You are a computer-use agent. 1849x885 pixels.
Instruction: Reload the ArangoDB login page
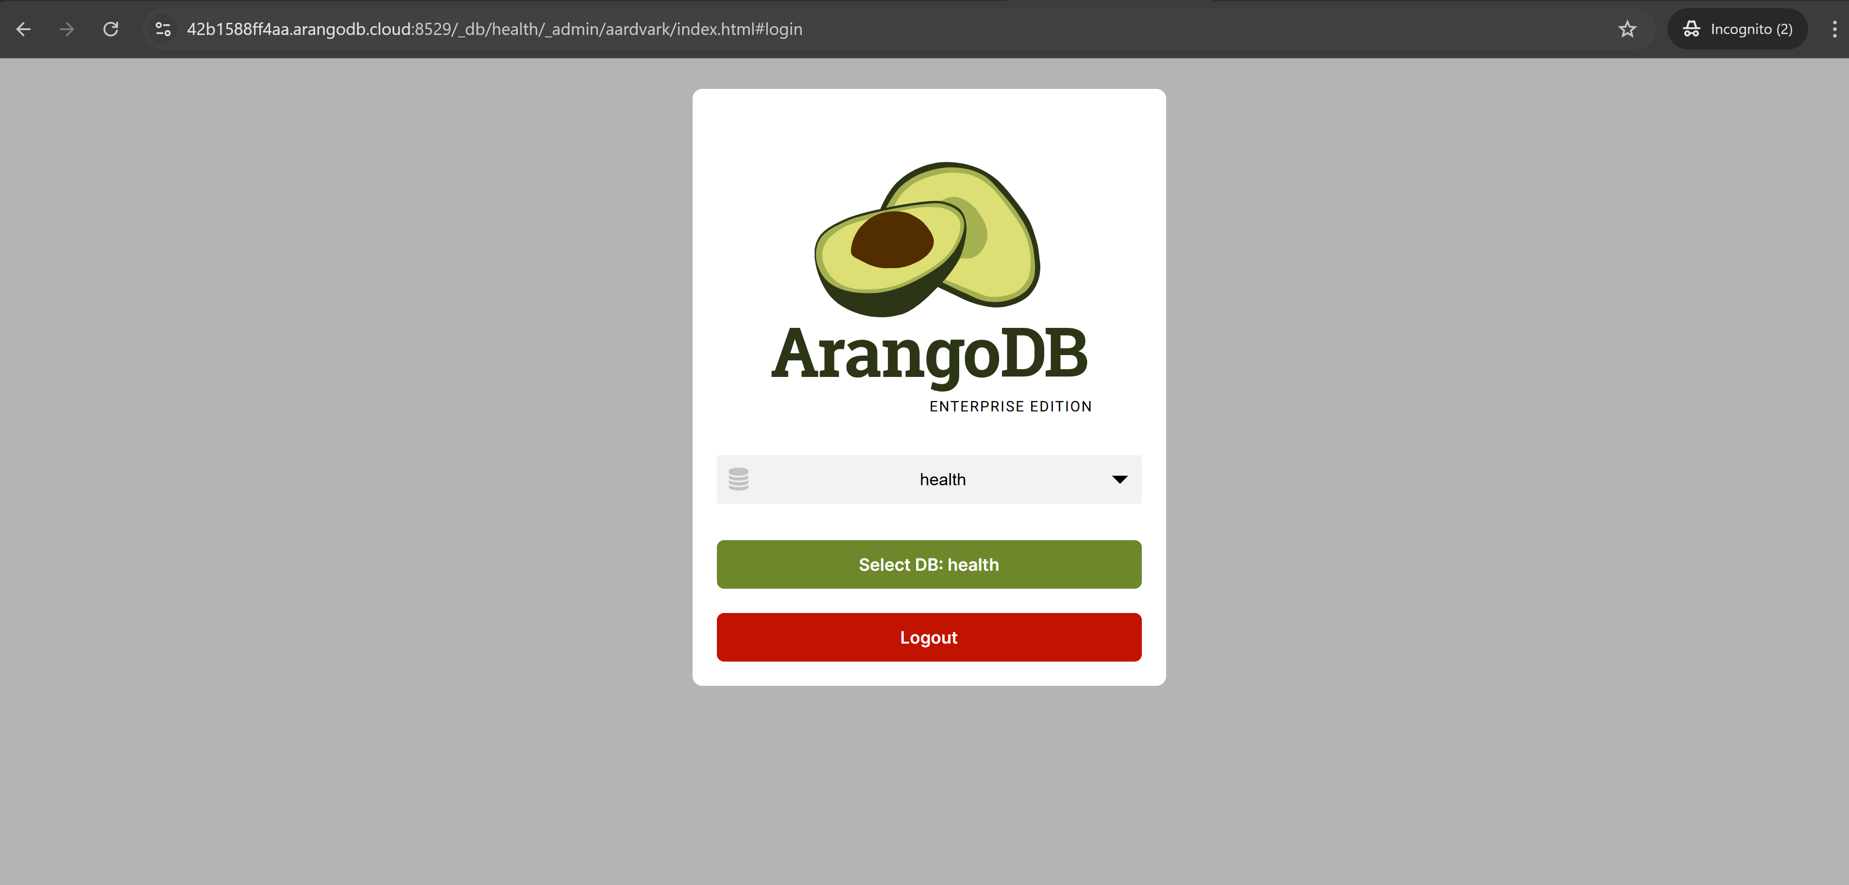point(111,30)
